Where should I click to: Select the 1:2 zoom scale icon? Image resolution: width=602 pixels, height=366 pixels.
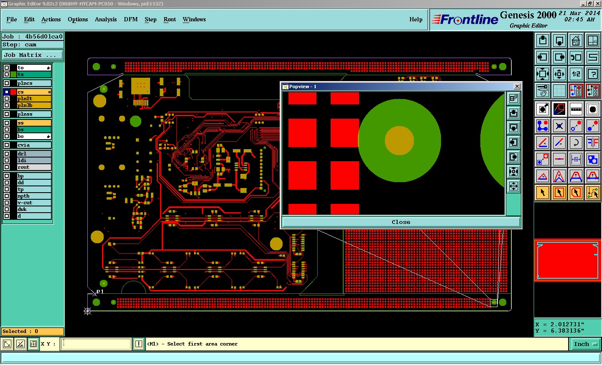[576, 74]
